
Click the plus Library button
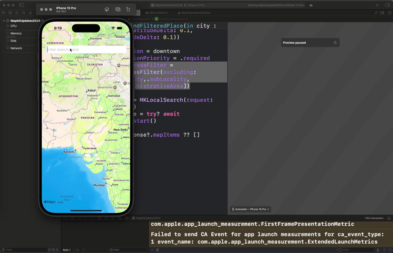pos(377,5)
